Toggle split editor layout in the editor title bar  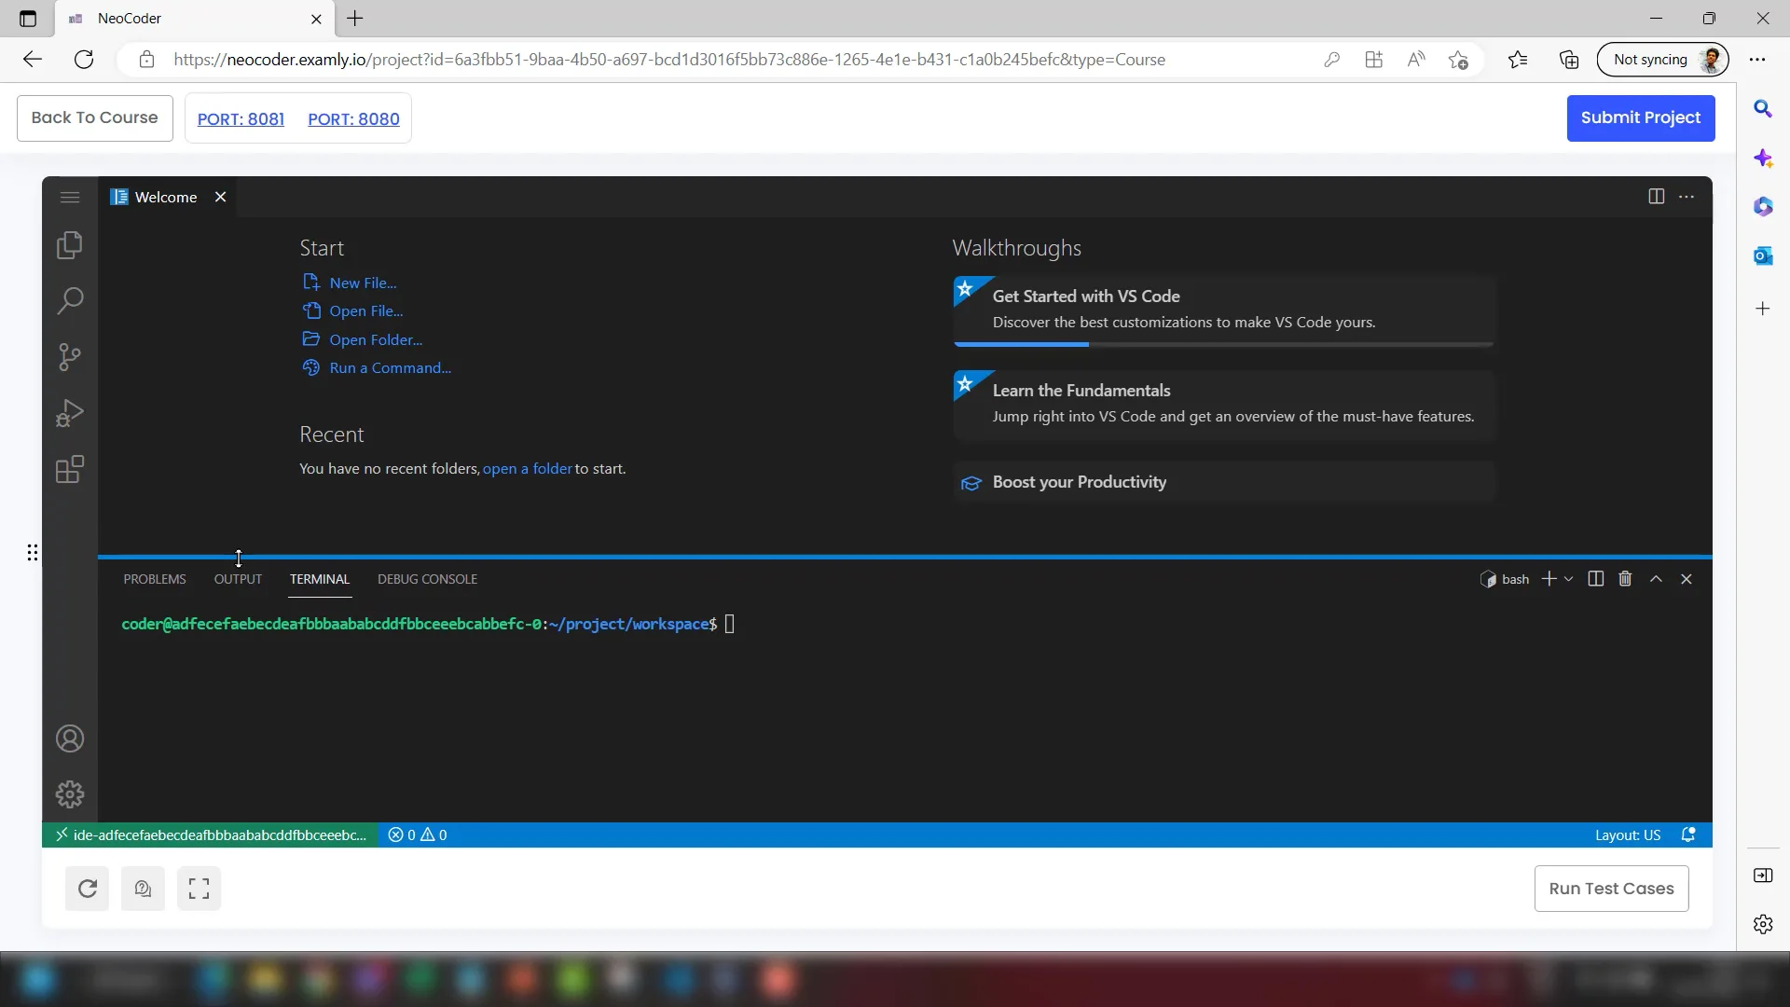(1657, 197)
